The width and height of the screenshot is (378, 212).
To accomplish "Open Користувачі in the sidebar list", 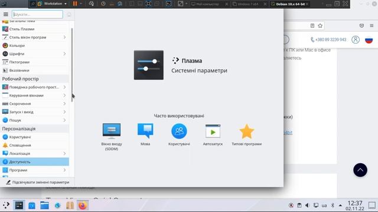I will tap(34, 137).
